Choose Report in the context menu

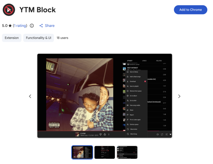click(x=136, y=115)
